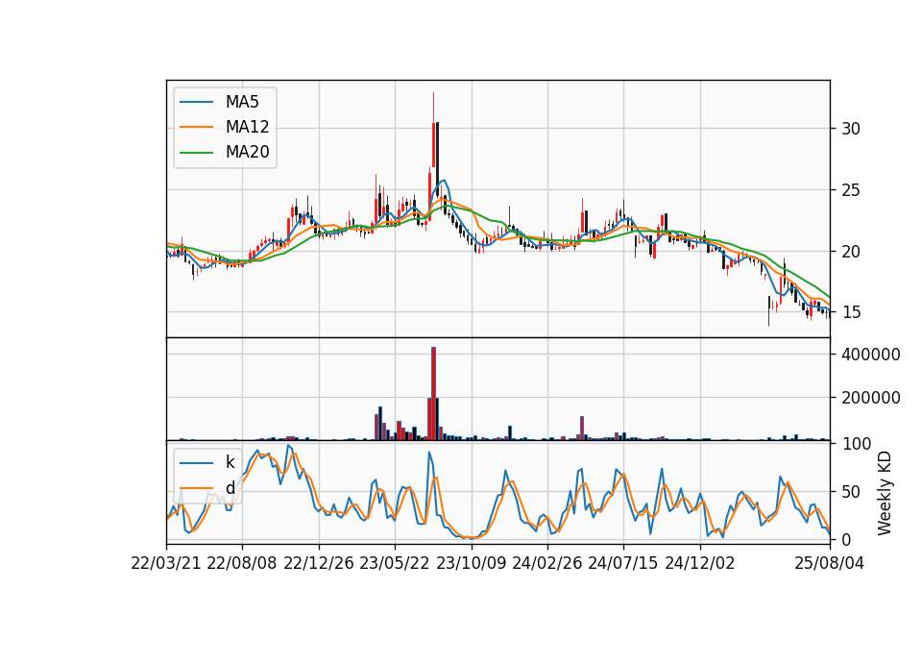The height and width of the screenshot is (663, 922).
Task: Click the blue k legend line sample
Action: click(196, 463)
